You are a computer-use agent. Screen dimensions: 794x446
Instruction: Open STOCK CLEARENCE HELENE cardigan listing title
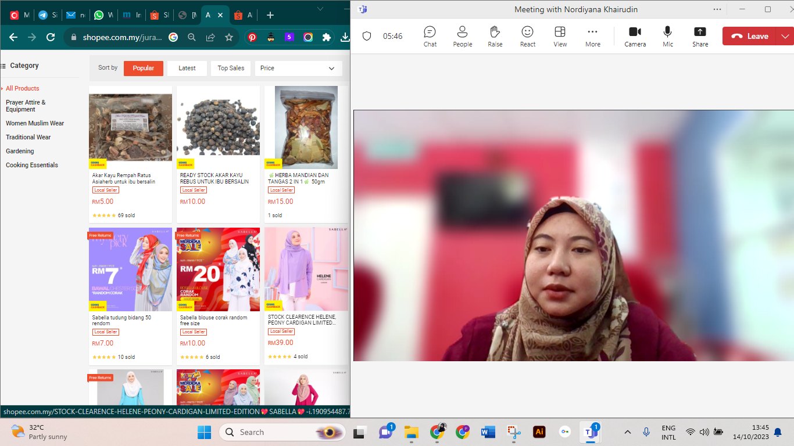pyautogui.click(x=302, y=320)
